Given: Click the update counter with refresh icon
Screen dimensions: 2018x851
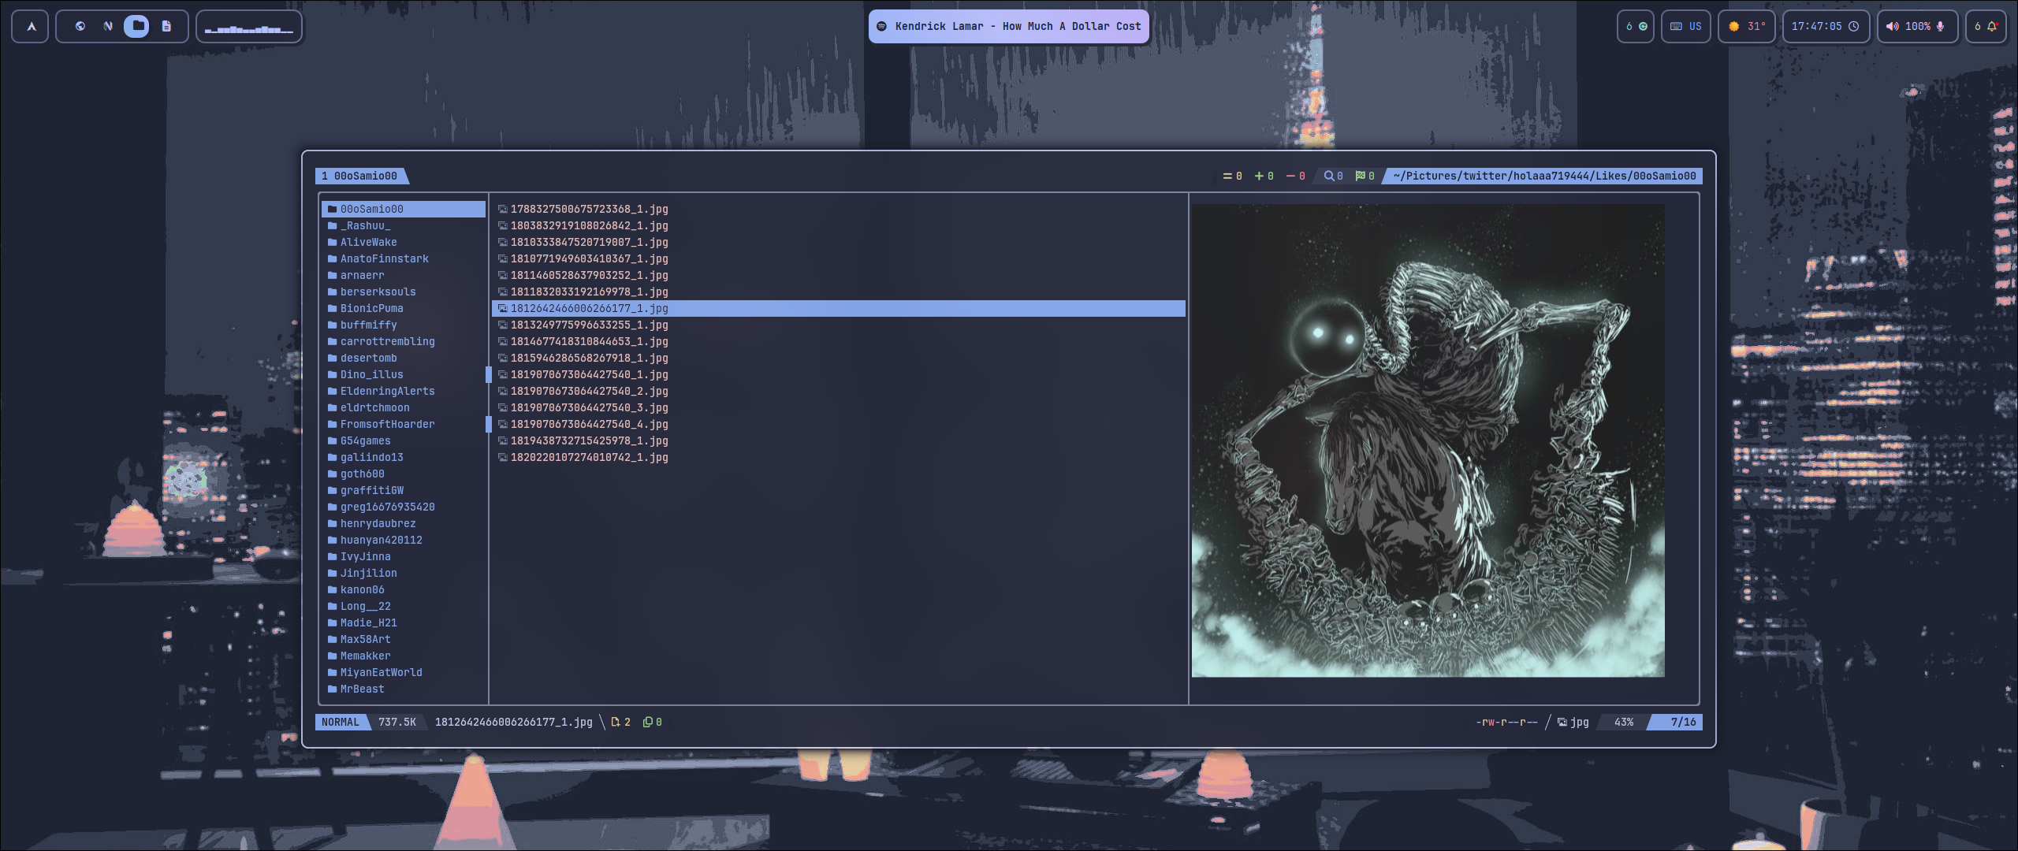Looking at the screenshot, I should (x=1636, y=26).
